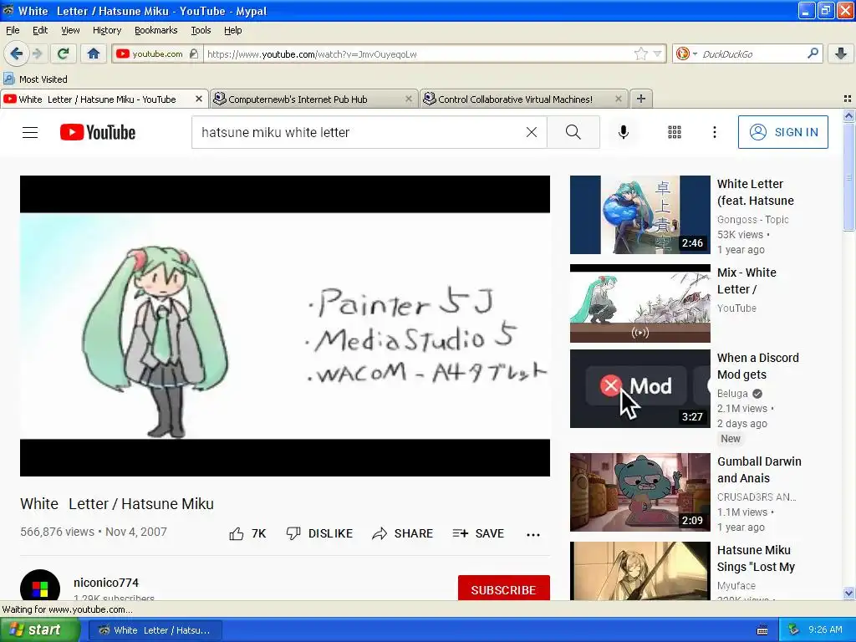This screenshot has height=642, width=856.
Task: Open the History menu
Action: coord(107,30)
